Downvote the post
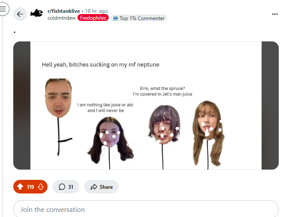The image size is (286, 217). click(x=41, y=187)
